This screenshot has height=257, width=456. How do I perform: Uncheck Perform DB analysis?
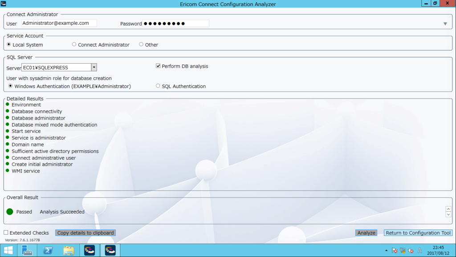[158, 66]
